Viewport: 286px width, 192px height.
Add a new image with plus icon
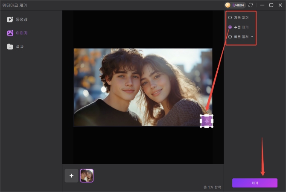point(71,175)
